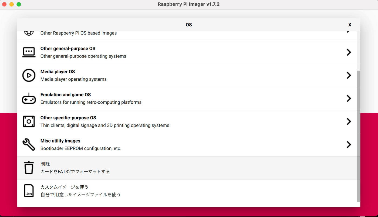Image resolution: width=378 pixels, height=217 pixels.
Task: Click 'Bootloader EEPROM configuration, etc.' text
Action: point(81,148)
